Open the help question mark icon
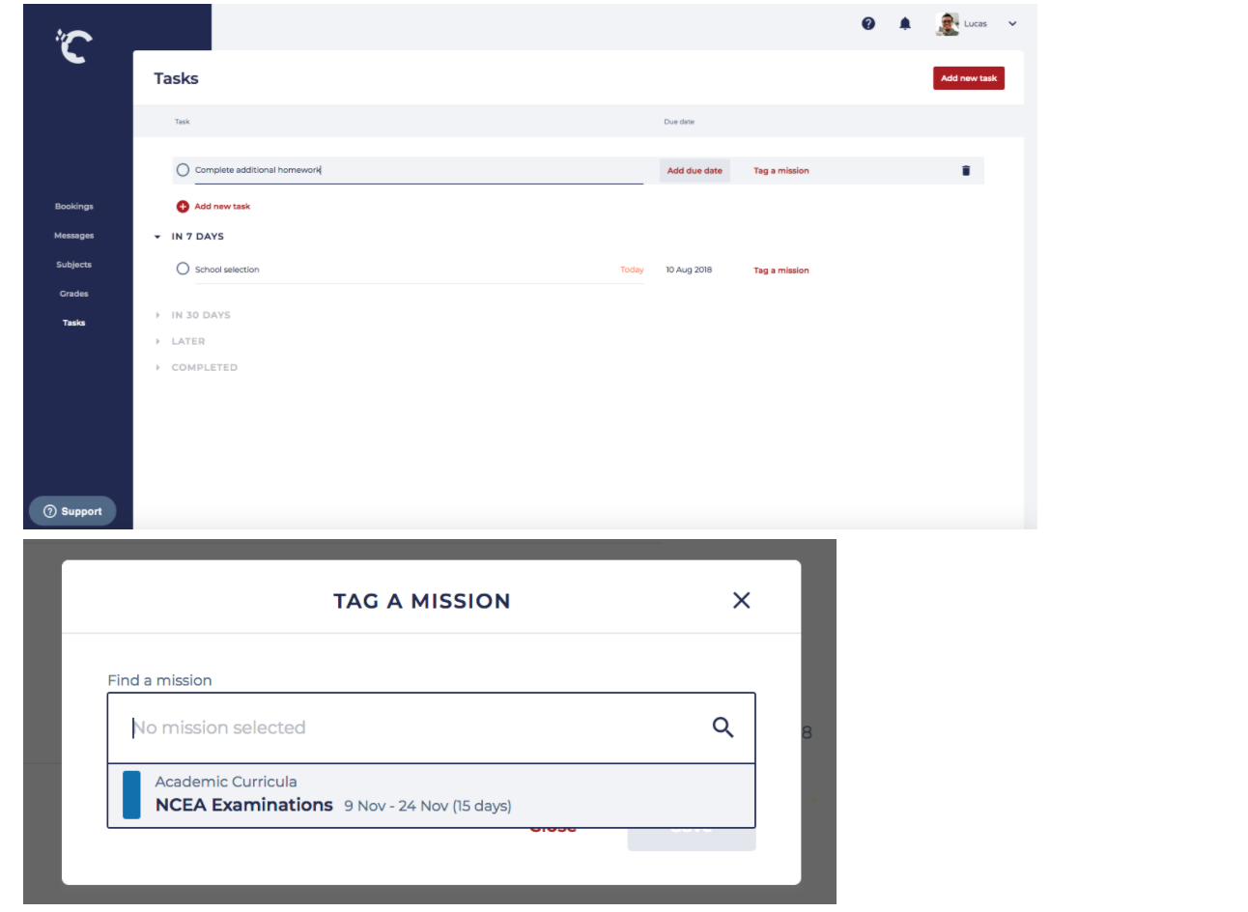 coord(868,24)
